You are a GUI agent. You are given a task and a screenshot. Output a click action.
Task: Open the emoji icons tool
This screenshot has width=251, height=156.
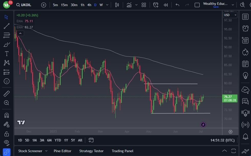[x=7, y=81]
